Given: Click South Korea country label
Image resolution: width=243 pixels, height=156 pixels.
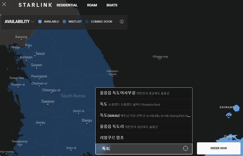Looking at the screenshot, I should (73, 96).
